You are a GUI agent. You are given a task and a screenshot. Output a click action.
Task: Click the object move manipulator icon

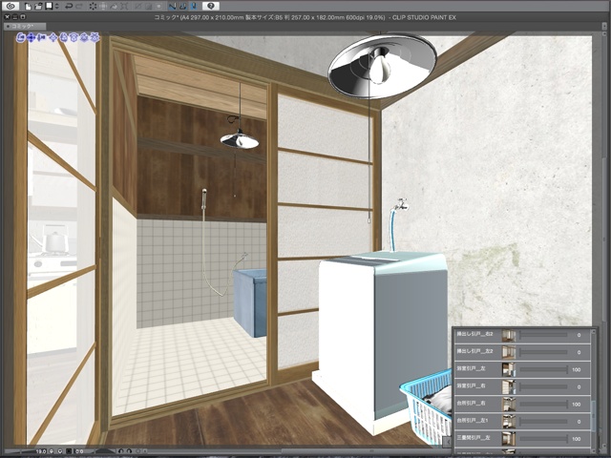tap(53, 37)
